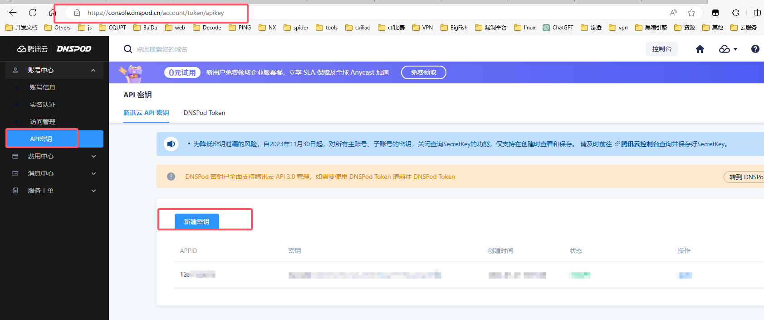The height and width of the screenshot is (320, 764).
Task: Open the 腾讯云控制台 link in notice
Action: [640, 144]
